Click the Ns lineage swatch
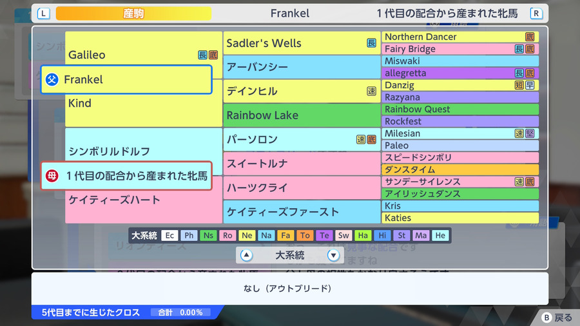This screenshot has height=326, width=580. 208,235
